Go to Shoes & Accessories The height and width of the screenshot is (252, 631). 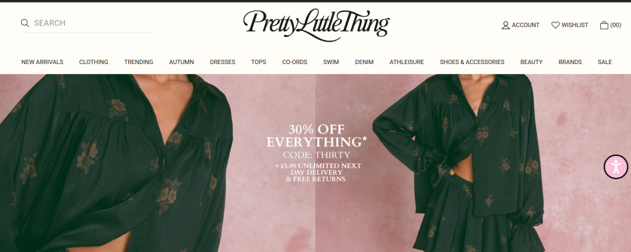[472, 62]
